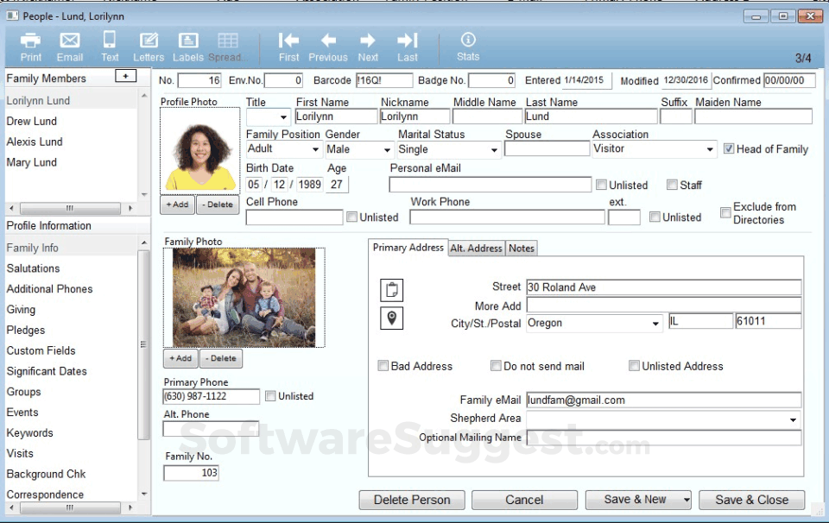The image size is (829, 523).
Task: Mark the address as Bad Address
Action: click(x=383, y=366)
